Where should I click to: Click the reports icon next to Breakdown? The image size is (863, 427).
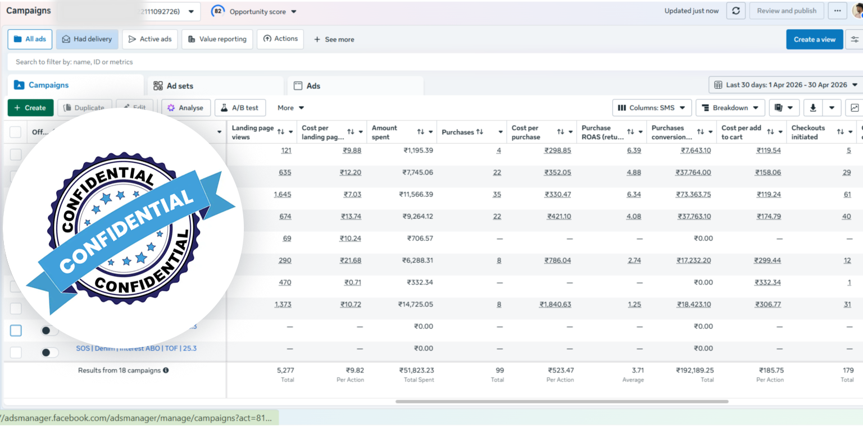point(778,108)
